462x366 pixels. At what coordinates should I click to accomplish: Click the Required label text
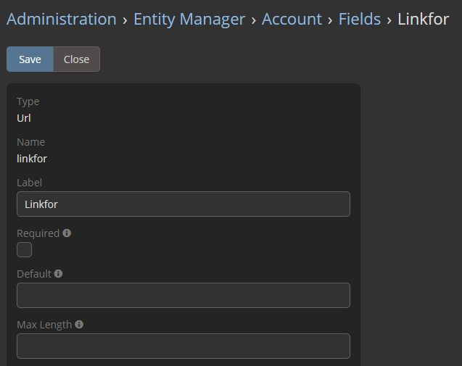click(38, 233)
